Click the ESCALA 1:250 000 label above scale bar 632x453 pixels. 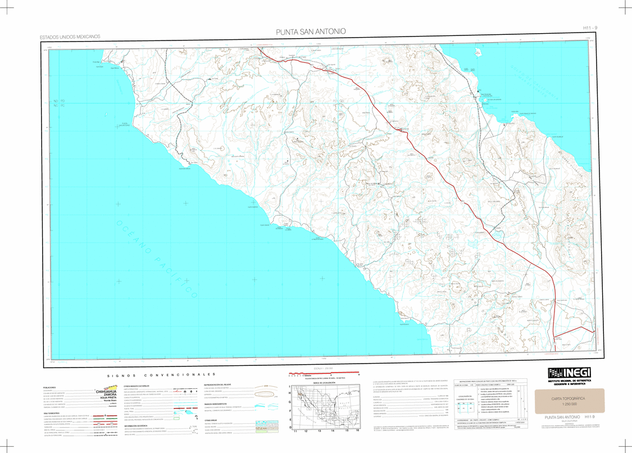point(323,369)
